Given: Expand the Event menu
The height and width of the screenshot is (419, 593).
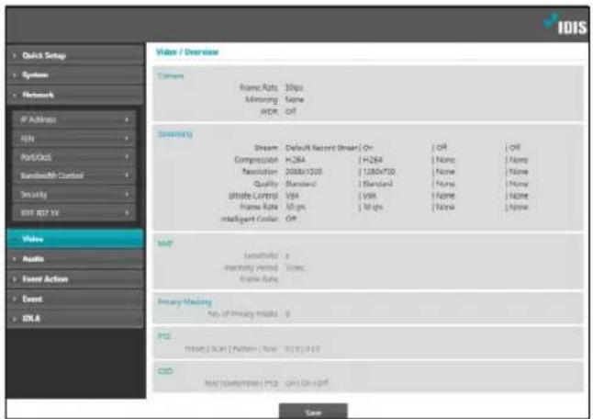Looking at the screenshot, I should click(75, 299).
